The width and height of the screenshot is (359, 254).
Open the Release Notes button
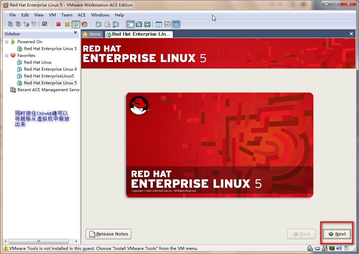pyautogui.click(x=109, y=234)
